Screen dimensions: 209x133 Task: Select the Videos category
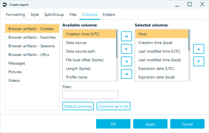coord(32,80)
